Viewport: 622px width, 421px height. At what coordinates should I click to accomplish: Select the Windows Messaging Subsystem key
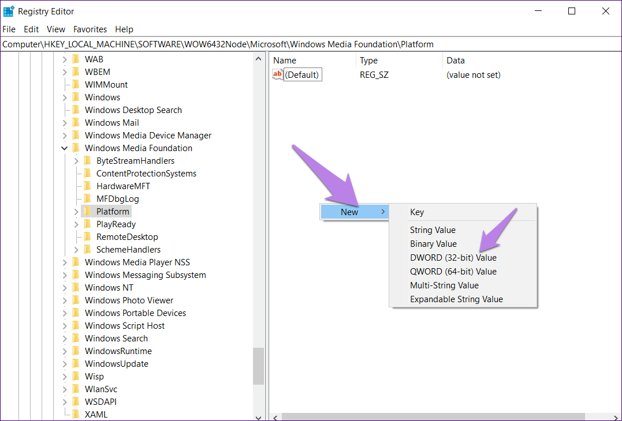click(x=145, y=275)
